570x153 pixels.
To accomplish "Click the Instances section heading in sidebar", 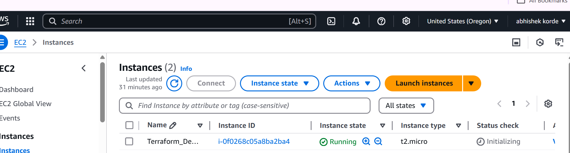I will [x=17, y=136].
